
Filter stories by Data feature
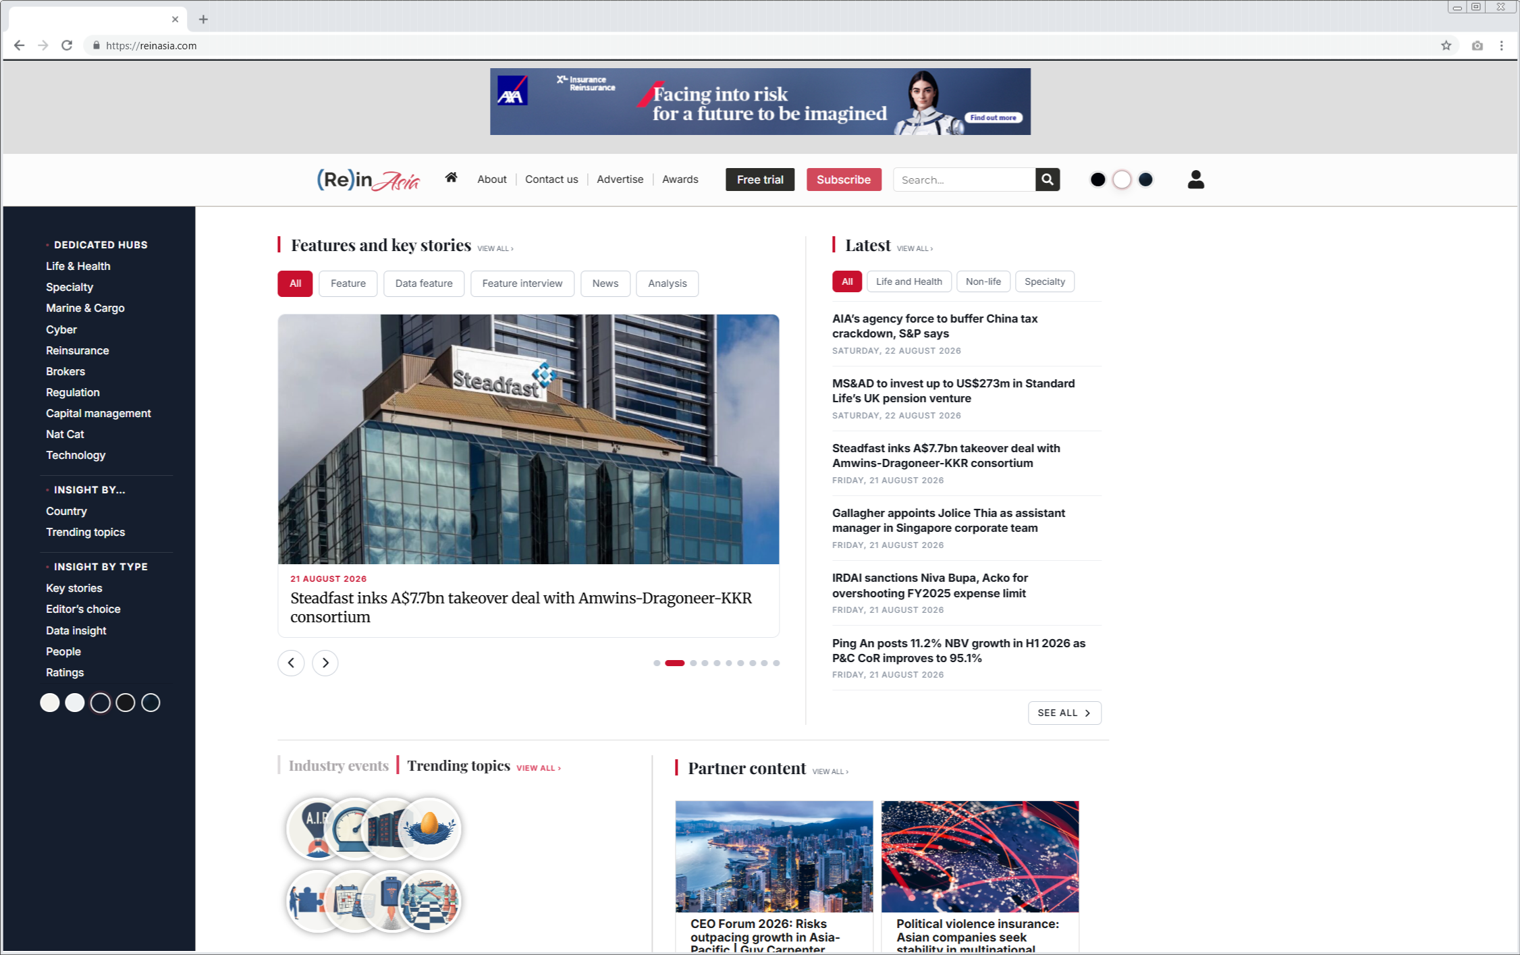tap(424, 283)
